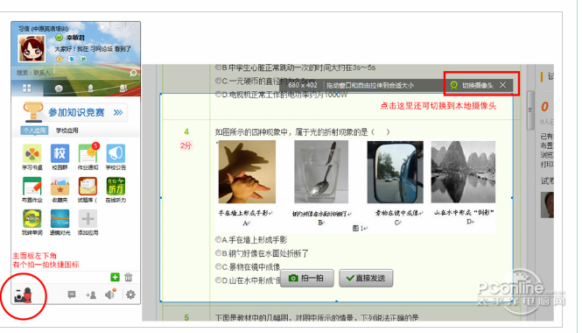Open the 学校公告 megaphone icon
Image resolution: width=582 pixels, height=333 pixels.
(116, 153)
